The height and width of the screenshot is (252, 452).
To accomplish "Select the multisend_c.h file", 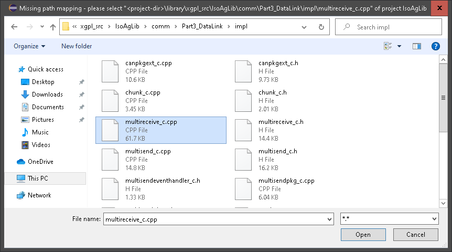I will coord(294,160).
